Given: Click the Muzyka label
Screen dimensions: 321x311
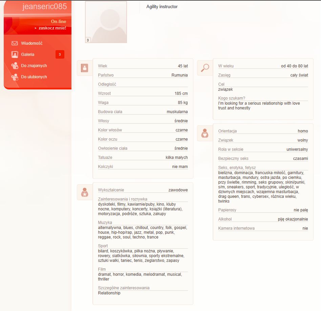Looking at the screenshot, I should pyautogui.click(x=105, y=223).
